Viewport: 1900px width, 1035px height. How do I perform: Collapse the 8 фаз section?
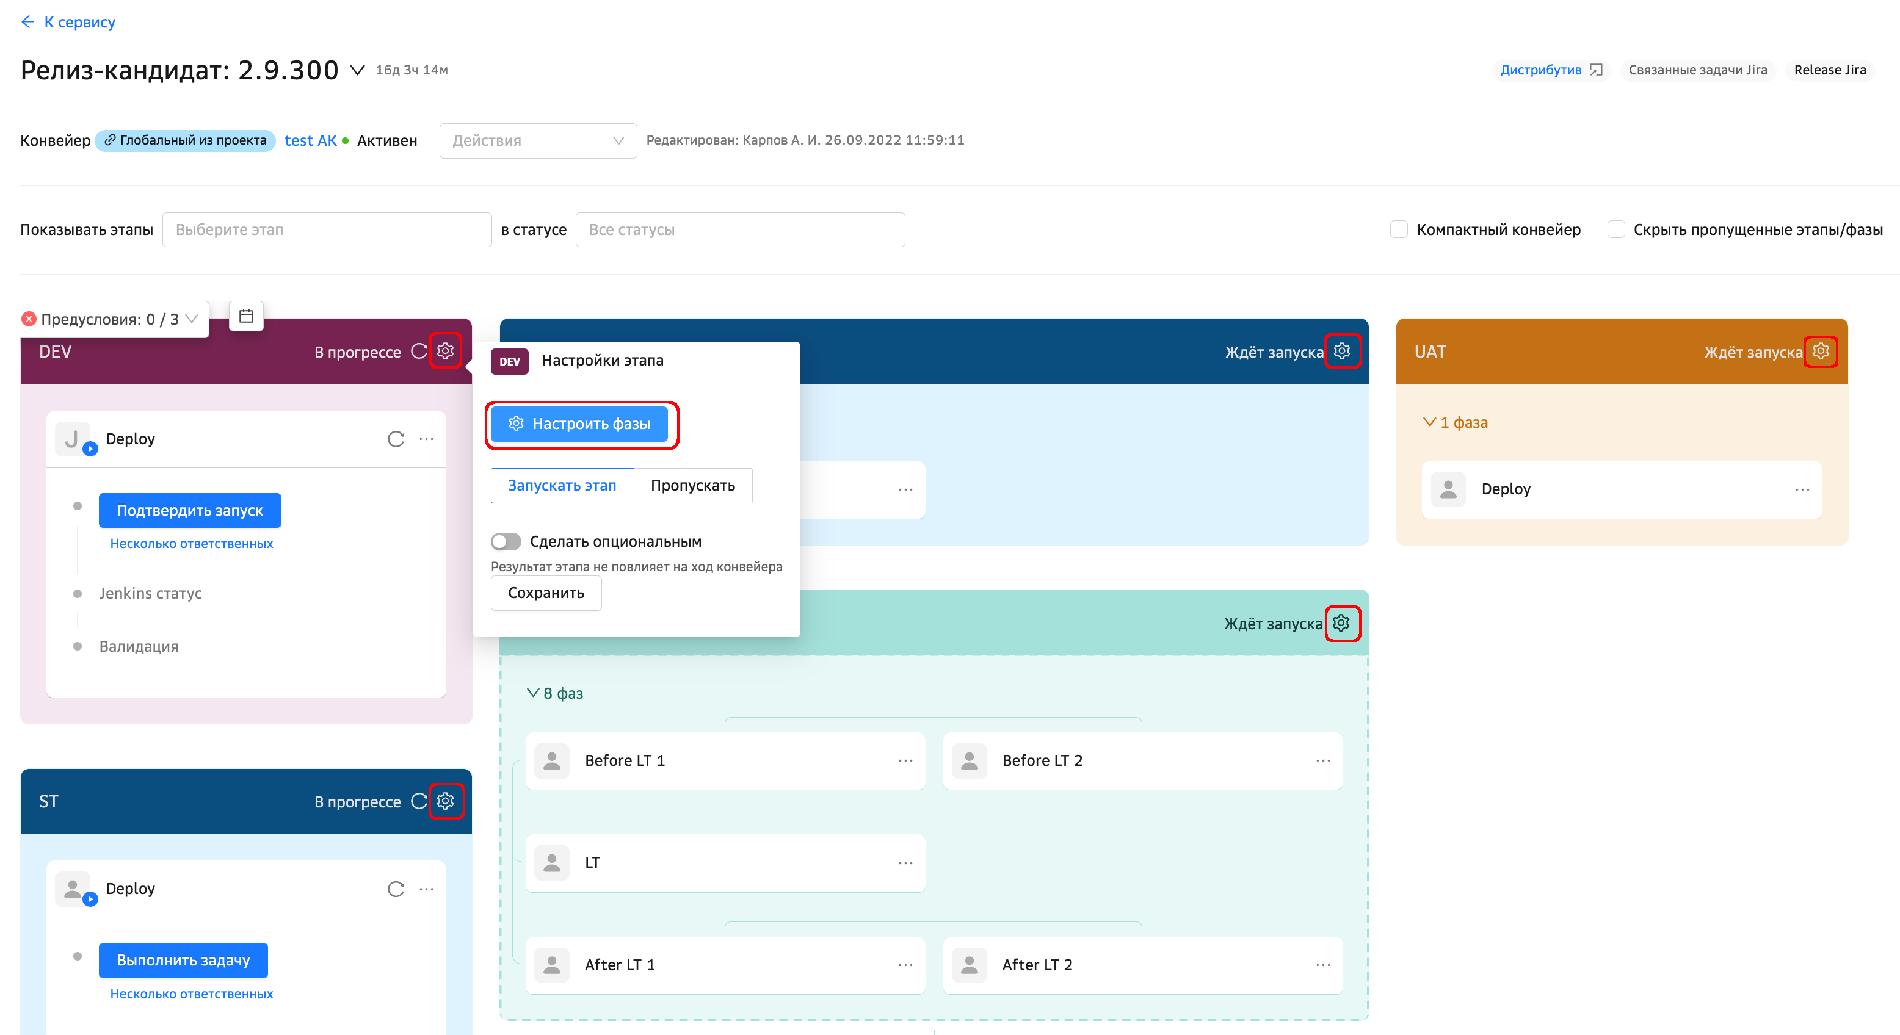click(x=554, y=693)
